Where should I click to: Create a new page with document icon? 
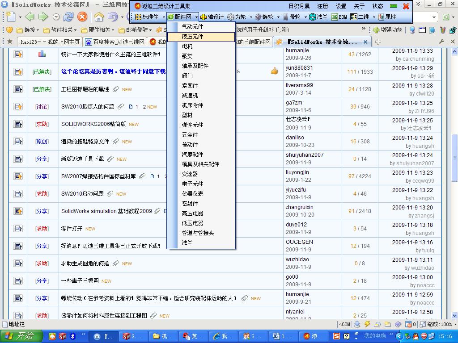pyautogui.click(x=11, y=17)
